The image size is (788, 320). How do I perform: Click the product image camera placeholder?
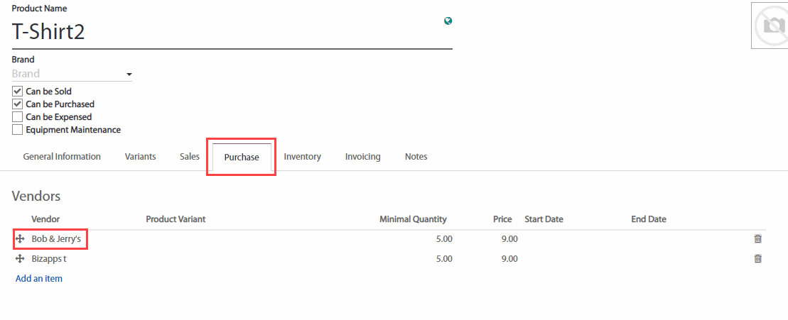click(770, 26)
